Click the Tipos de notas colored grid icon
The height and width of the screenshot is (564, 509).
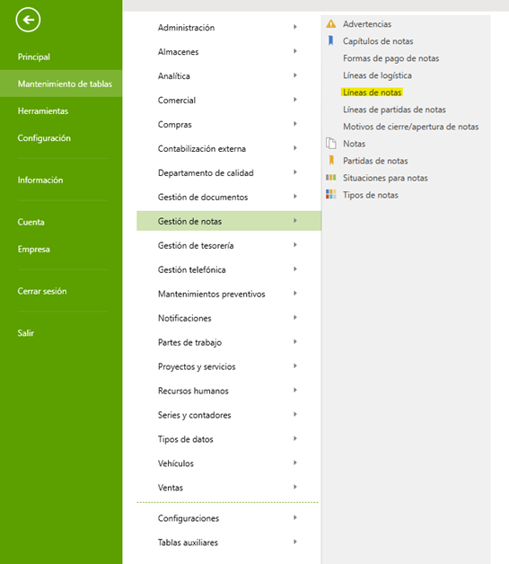pyautogui.click(x=330, y=195)
